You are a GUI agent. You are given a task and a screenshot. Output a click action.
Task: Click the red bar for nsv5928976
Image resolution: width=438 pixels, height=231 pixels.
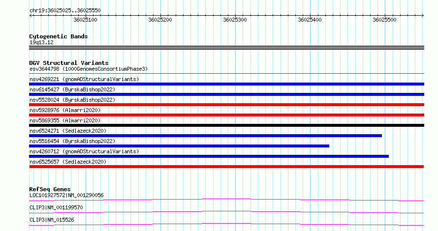226,115
